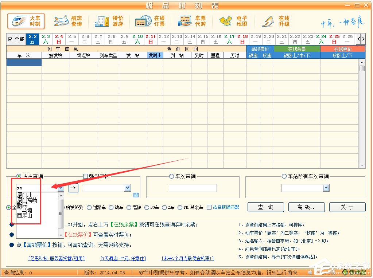Screen dimensions: 373x278
Task: Choose 下马塘 from the station list
Action: [x=24, y=211]
